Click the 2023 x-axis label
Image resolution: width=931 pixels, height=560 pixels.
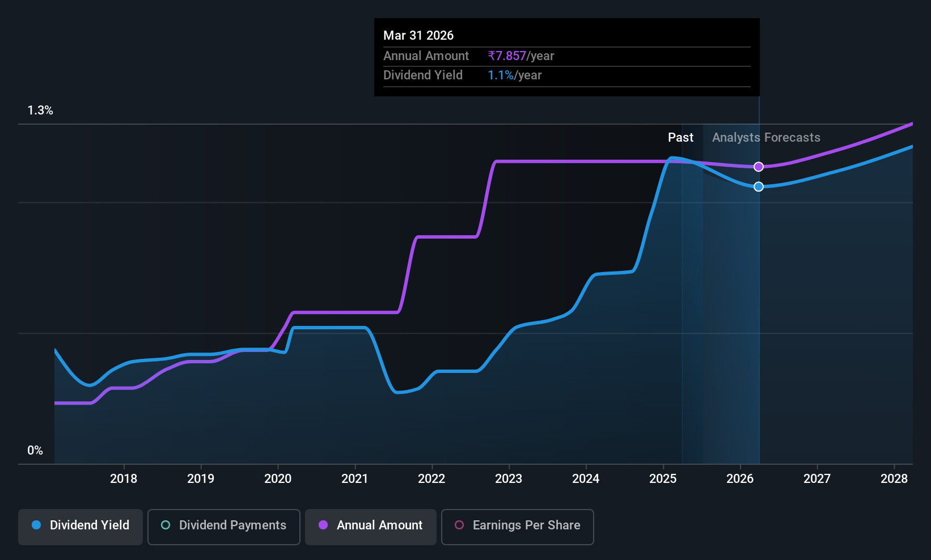point(509,479)
